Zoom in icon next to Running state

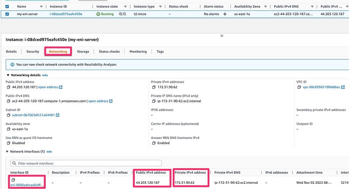121,14
